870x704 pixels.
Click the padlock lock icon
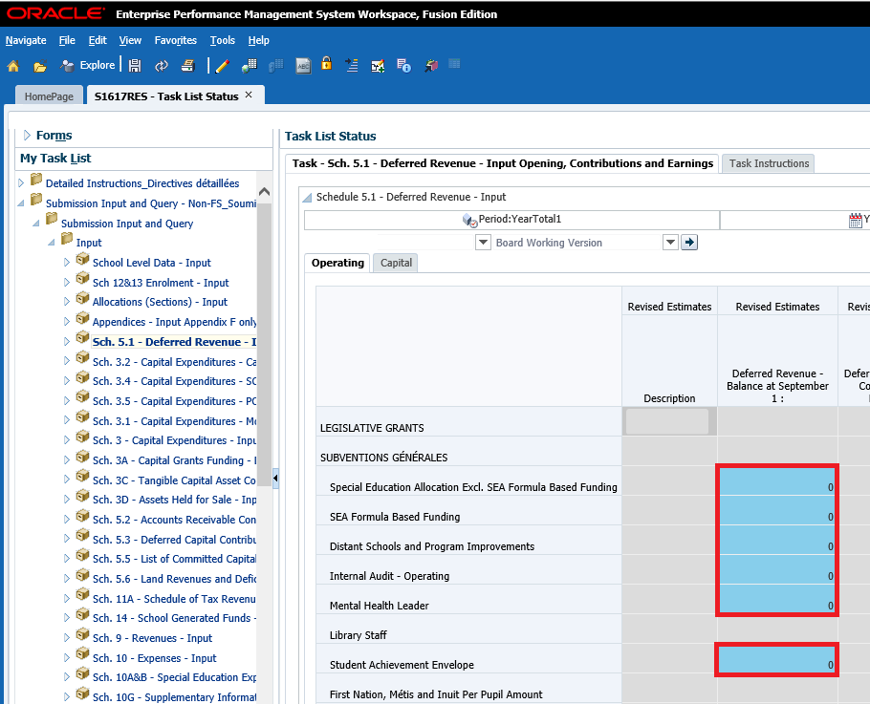pyautogui.click(x=326, y=65)
